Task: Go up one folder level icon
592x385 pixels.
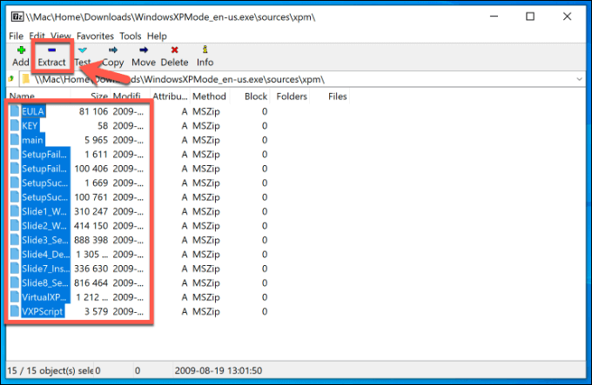Action: pyautogui.click(x=11, y=79)
